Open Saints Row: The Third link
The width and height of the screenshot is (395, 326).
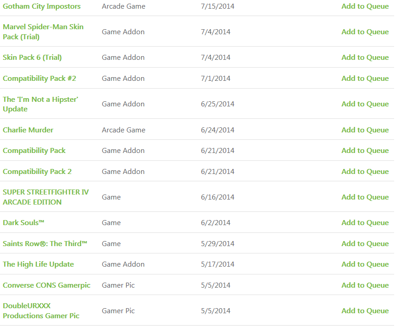45,244
